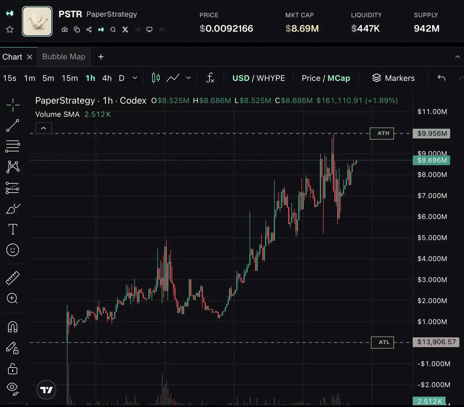The image size is (464, 407).
Task: Click the search magnifier icon in header
Action: point(113,29)
